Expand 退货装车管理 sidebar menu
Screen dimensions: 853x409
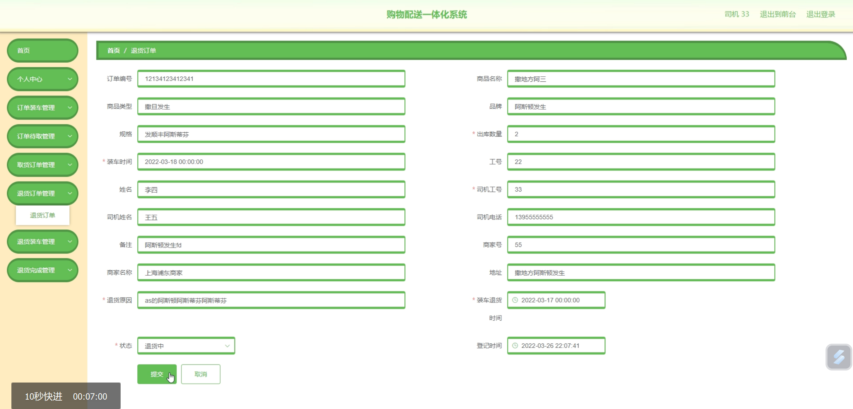[x=42, y=242]
